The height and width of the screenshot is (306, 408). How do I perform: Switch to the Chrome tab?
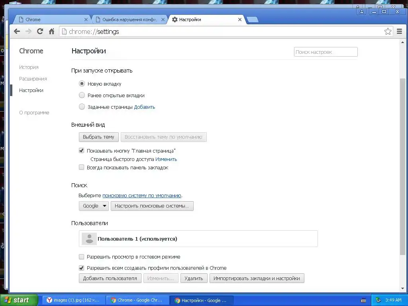pyautogui.click(x=52, y=20)
